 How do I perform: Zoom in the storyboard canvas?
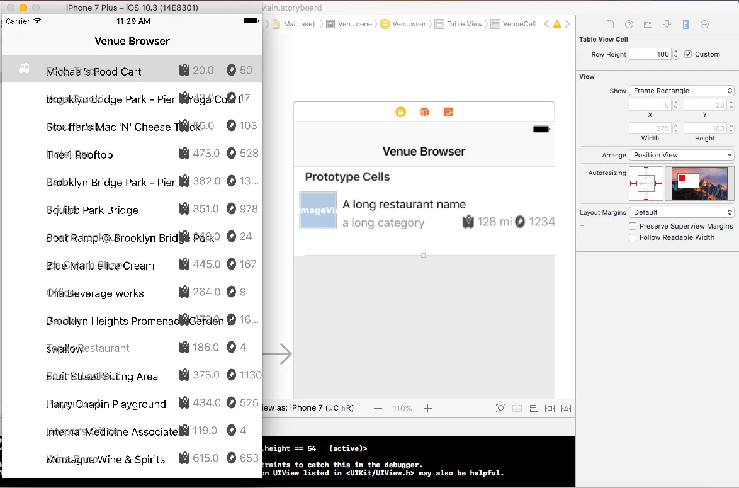coord(427,408)
